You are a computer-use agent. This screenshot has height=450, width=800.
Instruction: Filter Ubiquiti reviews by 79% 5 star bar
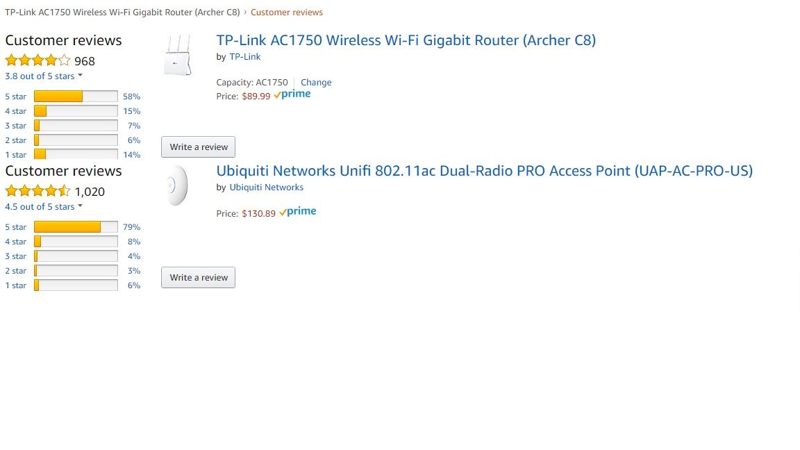pyautogui.click(x=76, y=227)
